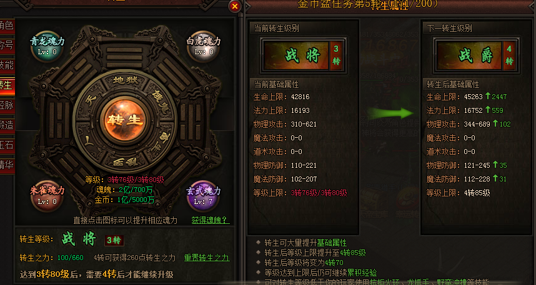
Task: Click the 战爵 4转 next-rank badge
Action: 476,56
